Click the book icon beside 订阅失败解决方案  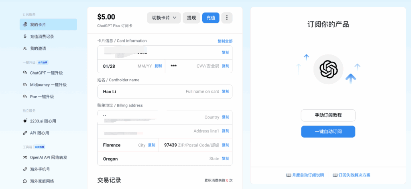(335, 175)
